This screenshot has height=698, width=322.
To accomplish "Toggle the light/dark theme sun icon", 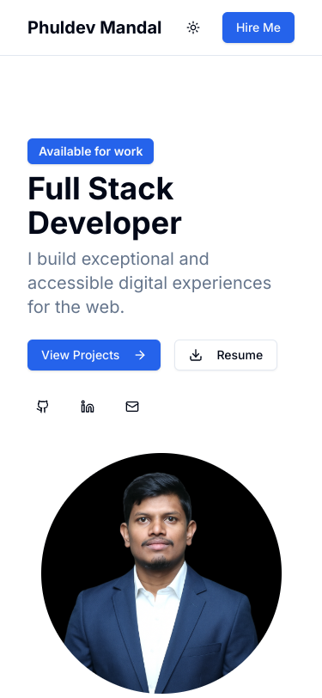I will pos(193,28).
